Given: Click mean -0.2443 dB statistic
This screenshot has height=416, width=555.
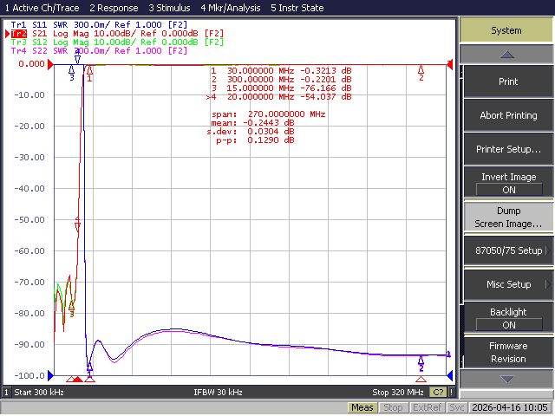Looking at the screenshot, I should [252, 123].
